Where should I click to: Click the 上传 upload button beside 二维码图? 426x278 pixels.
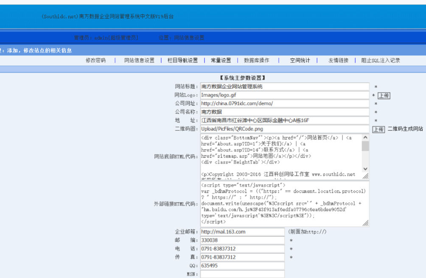point(378,129)
